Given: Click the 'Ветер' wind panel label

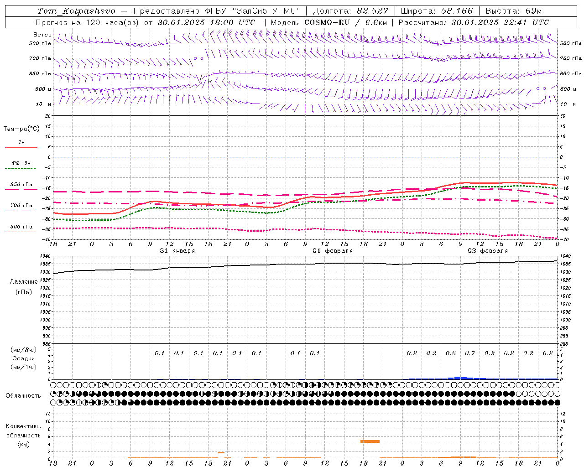Looking at the screenshot, I should tap(42, 35).
